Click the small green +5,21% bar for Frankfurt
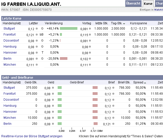 (x=61, y=35)
